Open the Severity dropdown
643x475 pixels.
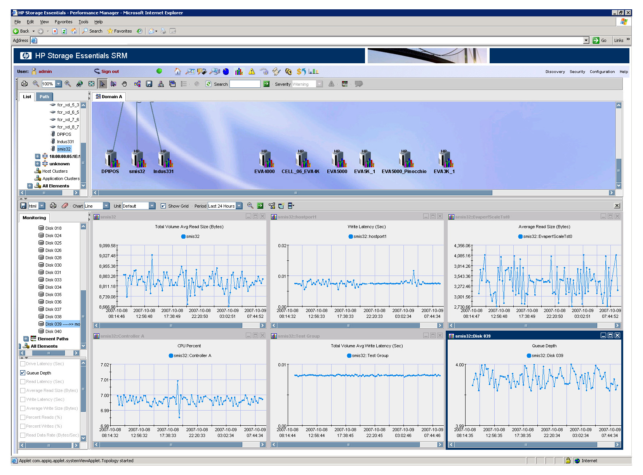[x=320, y=84]
